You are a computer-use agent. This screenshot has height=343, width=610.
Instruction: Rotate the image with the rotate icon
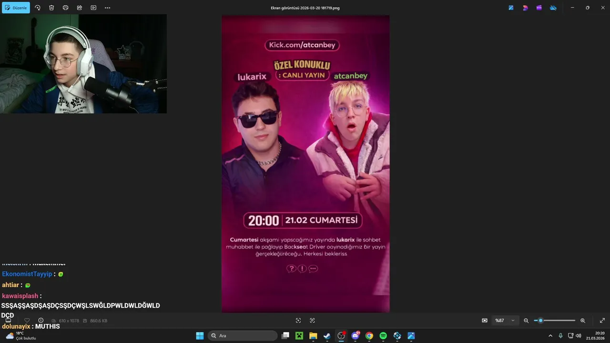38,8
